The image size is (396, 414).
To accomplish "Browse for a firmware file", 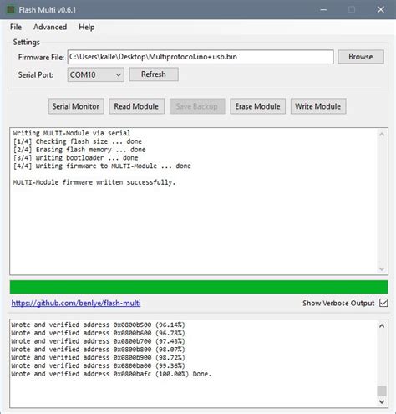I will point(361,57).
